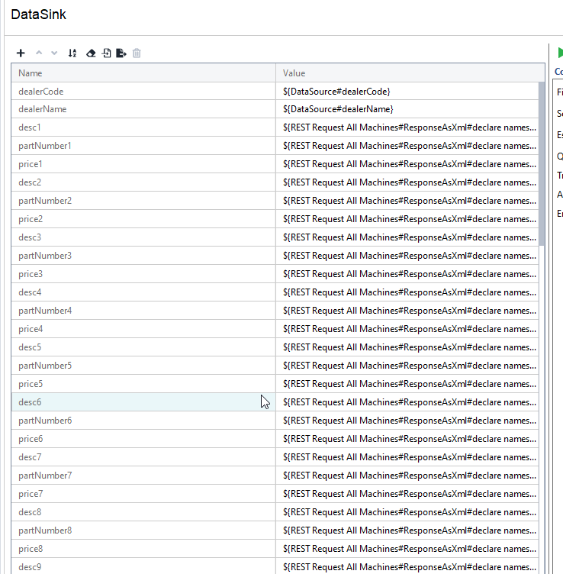Screen dimensions: 563x574
Task: Sort properties alphabetically with the sort icon
Action: click(72, 53)
